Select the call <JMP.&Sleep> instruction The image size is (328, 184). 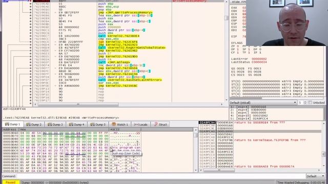coord(114,62)
